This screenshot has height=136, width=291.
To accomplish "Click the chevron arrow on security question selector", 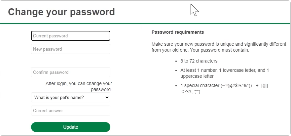I will [x=107, y=97].
